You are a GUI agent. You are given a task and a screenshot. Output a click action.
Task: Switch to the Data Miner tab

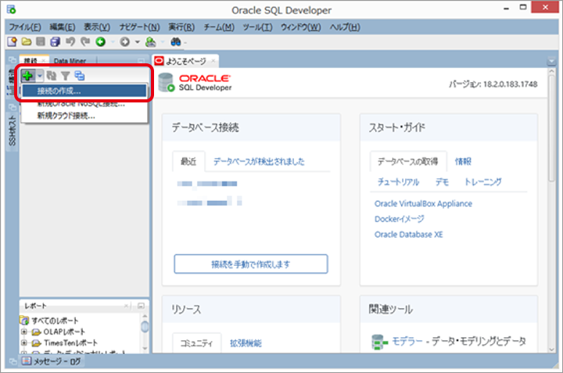70,60
